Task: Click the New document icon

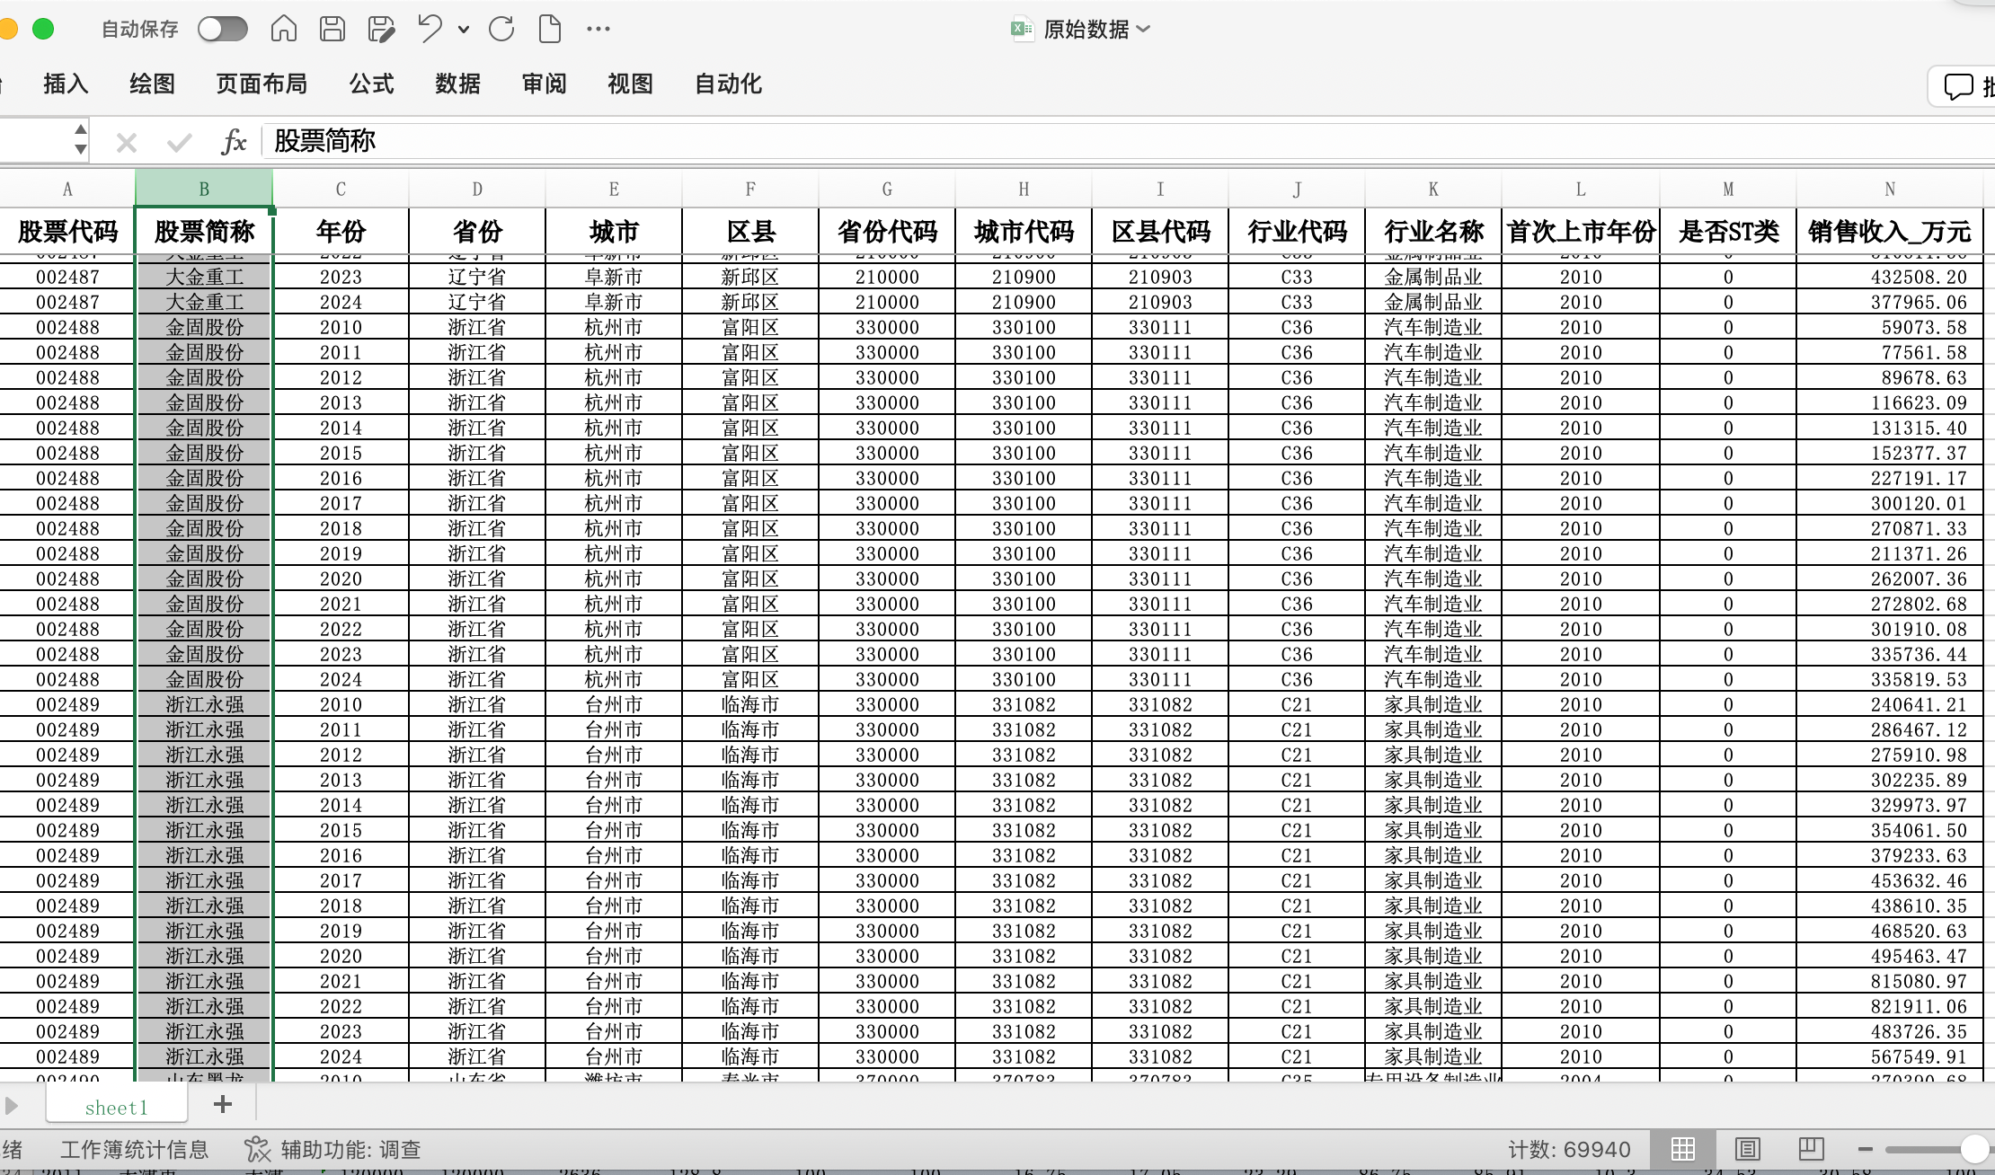Action: pos(549,29)
